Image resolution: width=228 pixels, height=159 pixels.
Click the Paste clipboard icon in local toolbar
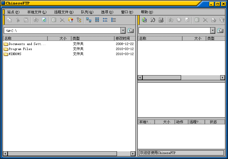point(26,20)
